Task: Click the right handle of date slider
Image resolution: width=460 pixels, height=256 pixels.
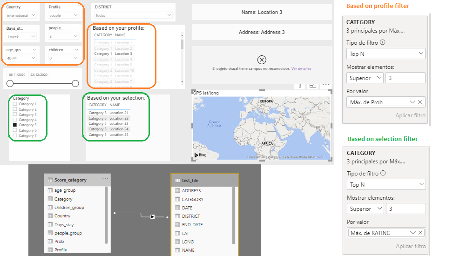Action: pyautogui.click(x=75, y=84)
